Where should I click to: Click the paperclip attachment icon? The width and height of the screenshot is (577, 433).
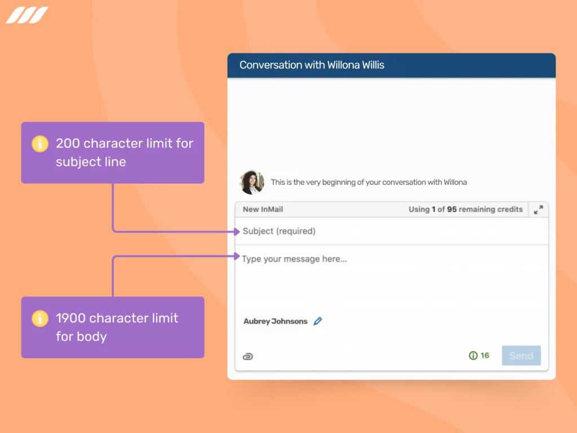pos(248,356)
